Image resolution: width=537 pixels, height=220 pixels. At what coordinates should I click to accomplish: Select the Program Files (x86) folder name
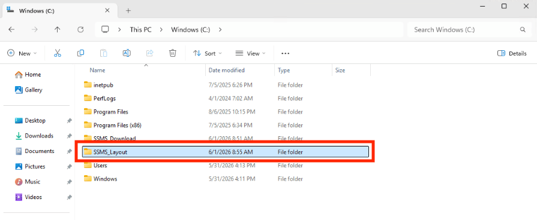118,125
